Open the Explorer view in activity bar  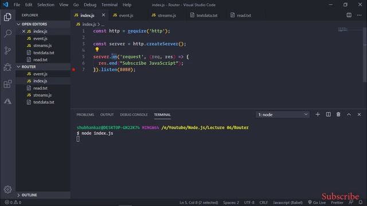(x=7, y=17)
